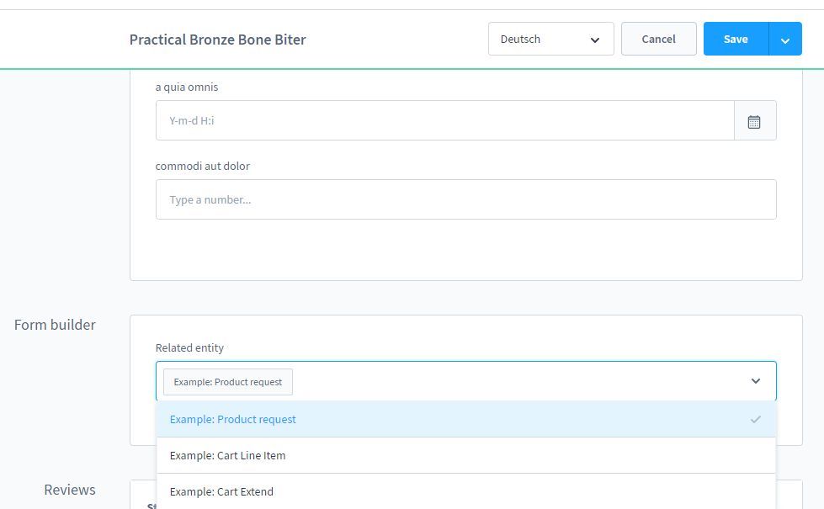Image resolution: width=824 pixels, height=509 pixels.
Task: Open the calendar date picker icon
Action: pyautogui.click(x=754, y=121)
